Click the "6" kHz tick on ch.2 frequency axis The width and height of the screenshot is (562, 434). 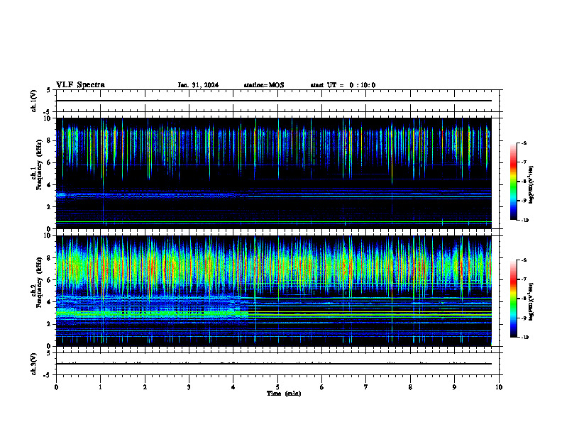click(50, 280)
